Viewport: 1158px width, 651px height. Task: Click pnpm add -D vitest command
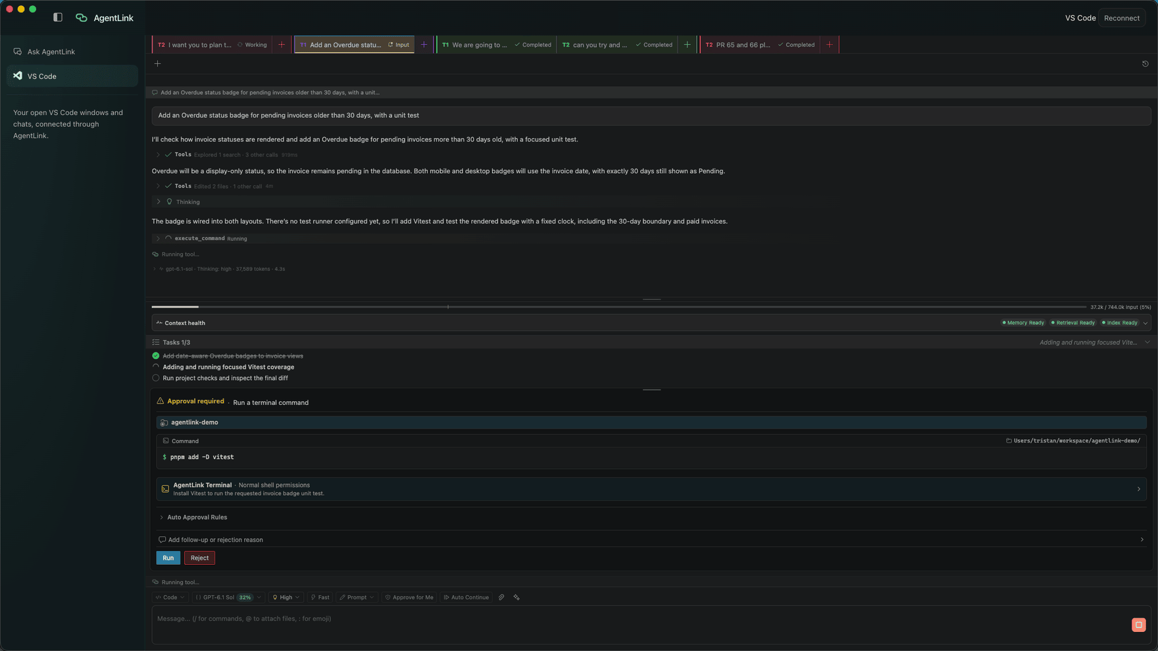pos(202,457)
